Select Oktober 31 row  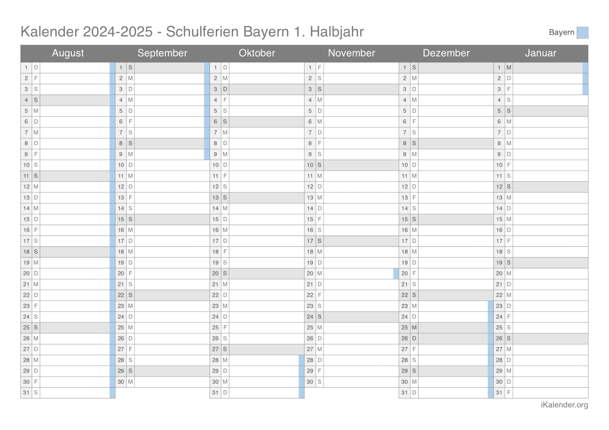pyautogui.click(x=257, y=393)
